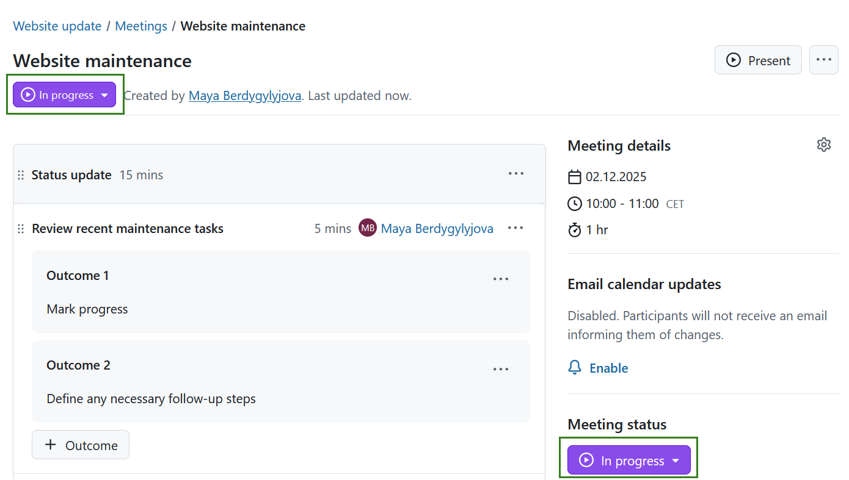
Task: Toggle the Meeting status button in the sidebar
Action: tap(629, 460)
